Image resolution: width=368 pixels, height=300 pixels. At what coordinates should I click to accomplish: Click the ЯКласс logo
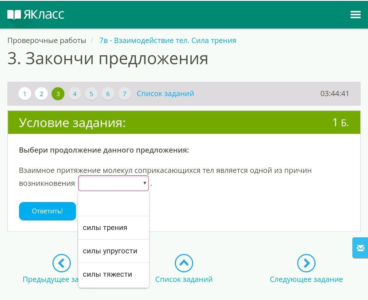pyautogui.click(x=36, y=14)
